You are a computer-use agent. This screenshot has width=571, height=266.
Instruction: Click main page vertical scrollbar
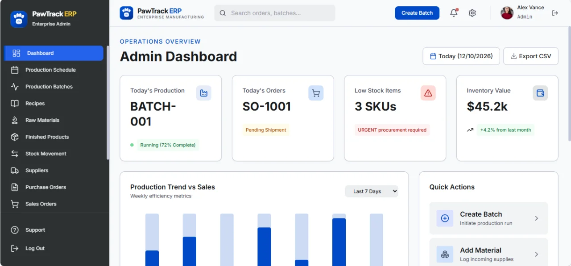(x=569, y=85)
